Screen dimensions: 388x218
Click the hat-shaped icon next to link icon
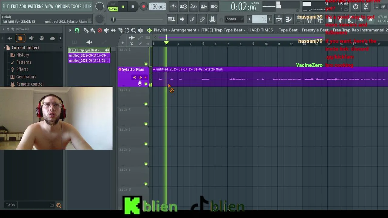tap(212, 19)
